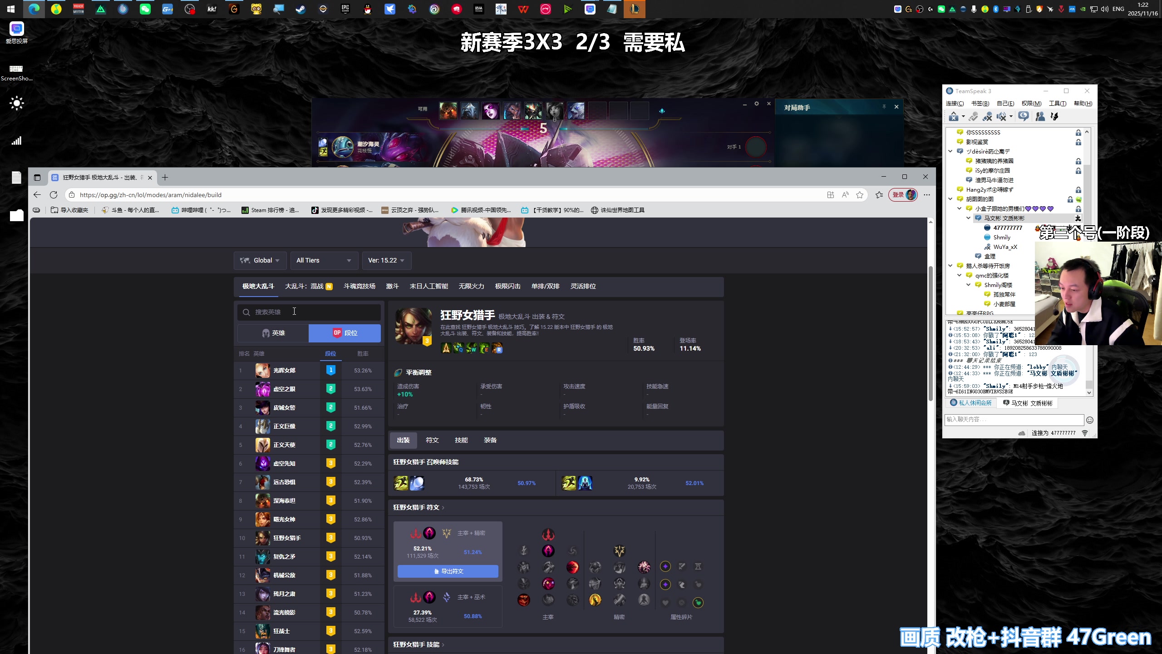Click the browser refresh icon
Screen dimensions: 1162x654
pyautogui.click(x=54, y=195)
